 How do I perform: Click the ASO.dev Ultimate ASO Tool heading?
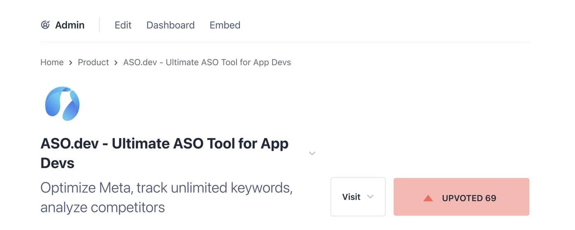164,144
